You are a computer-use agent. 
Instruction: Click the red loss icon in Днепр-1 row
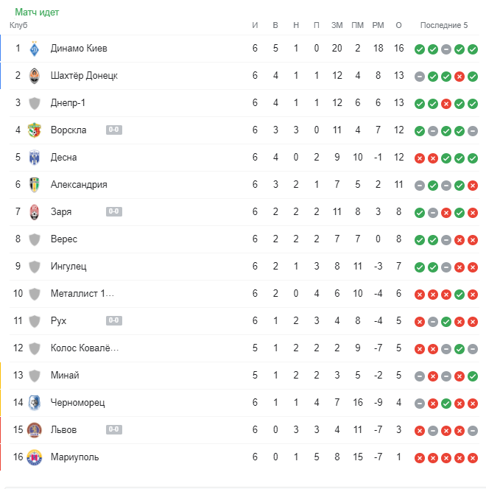click(446, 104)
